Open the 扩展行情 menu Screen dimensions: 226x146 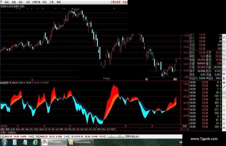[36, 2]
